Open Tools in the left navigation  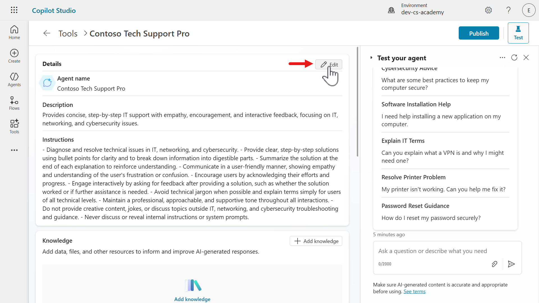pos(14,127)
